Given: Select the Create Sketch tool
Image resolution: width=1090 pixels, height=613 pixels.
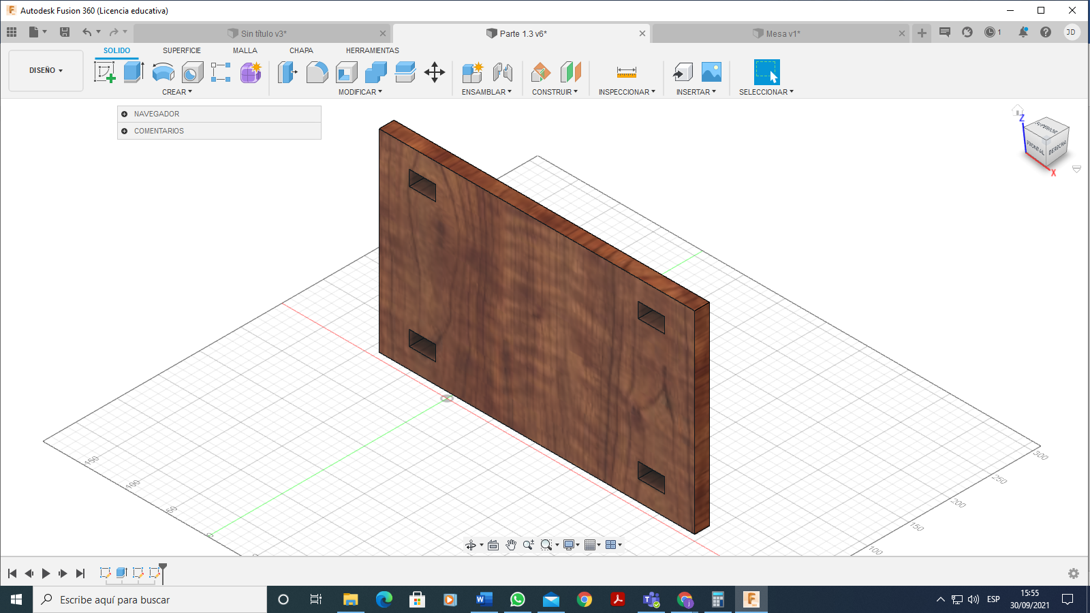Looking at the screenshot, I should point(104,72).
